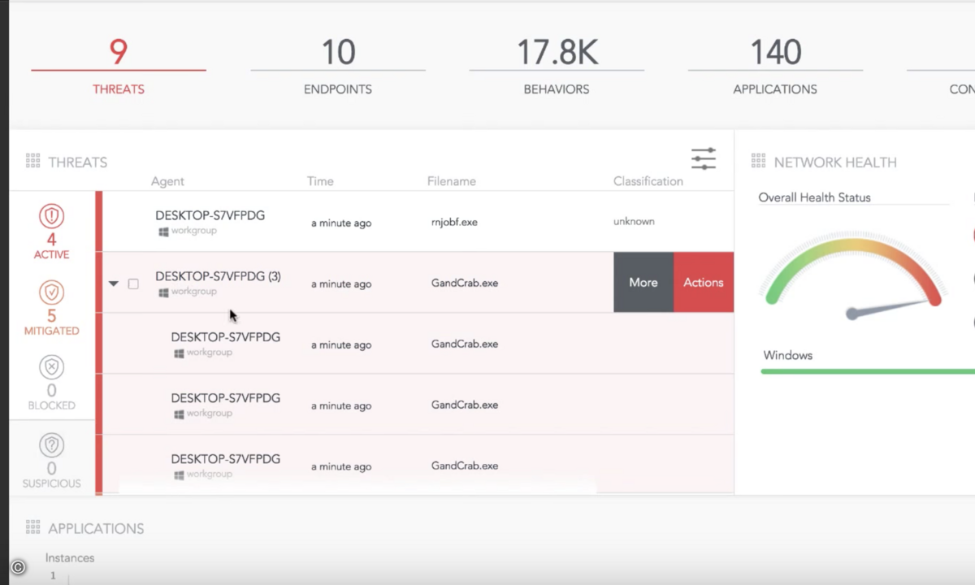Image resolution: width=975 pixels, height=585 pixels.
Task: Click the Windows health progress bar
Action: click(x=868, y=371)
